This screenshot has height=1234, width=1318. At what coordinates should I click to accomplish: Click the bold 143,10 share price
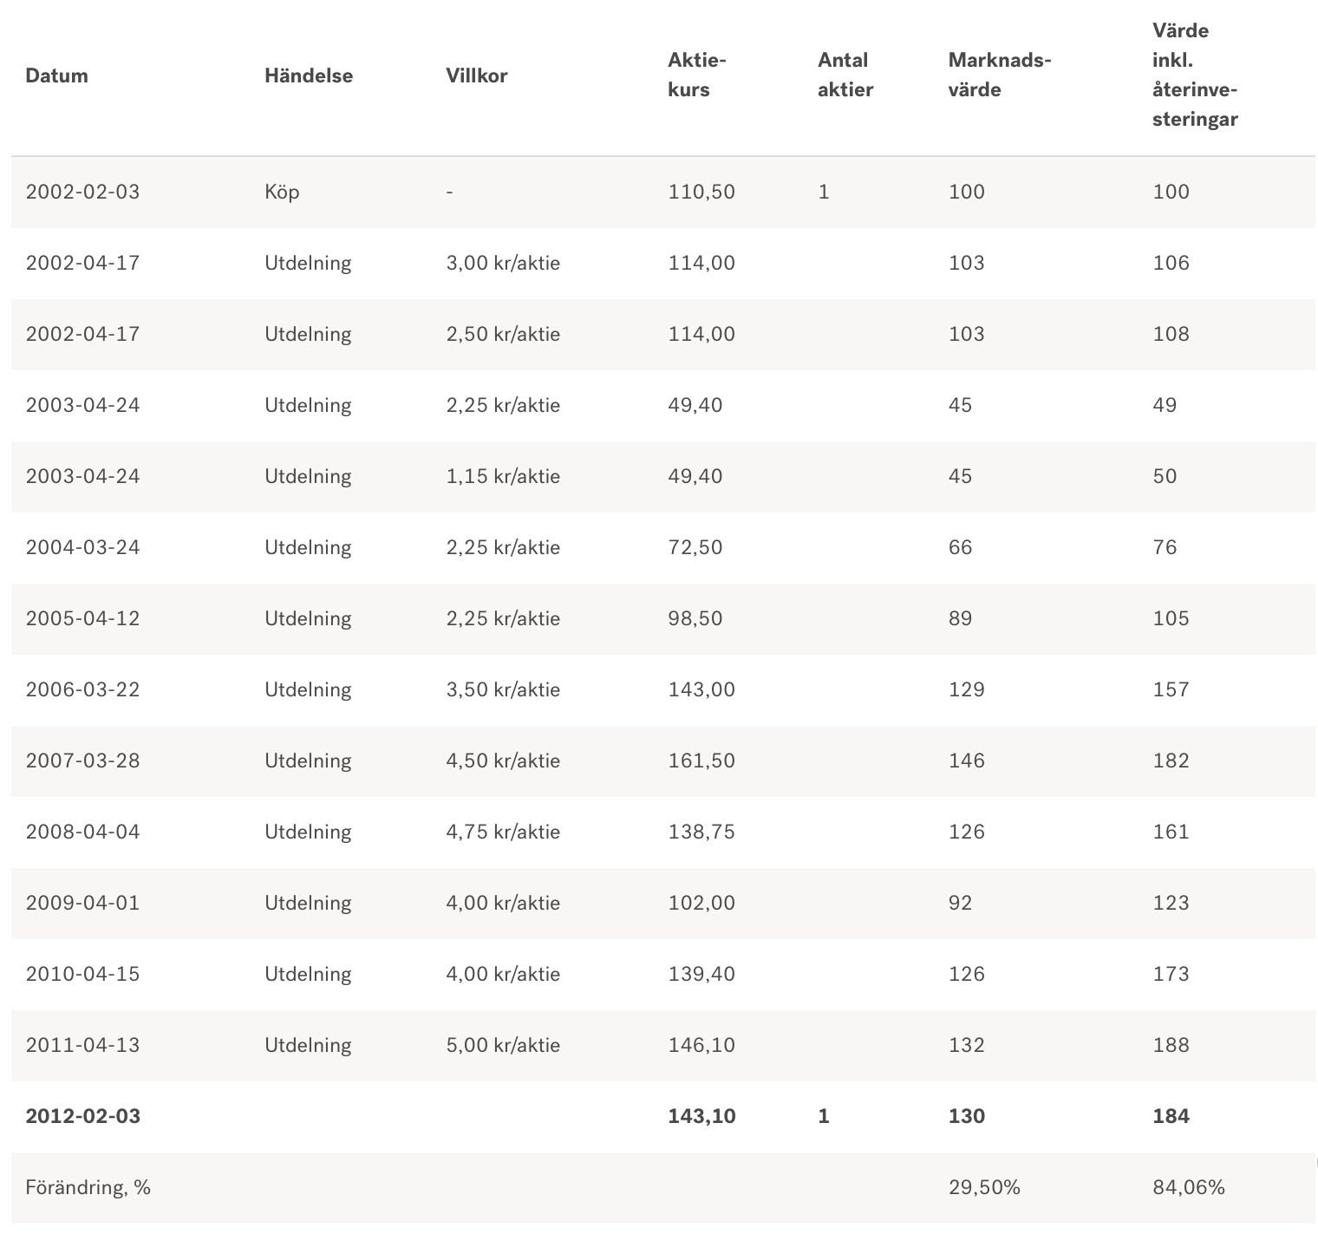(x=701, y=1116)
